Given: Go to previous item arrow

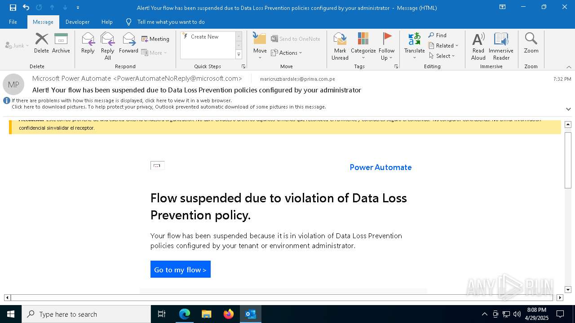Looking at the screenshot, I should (x=52, y=7).
